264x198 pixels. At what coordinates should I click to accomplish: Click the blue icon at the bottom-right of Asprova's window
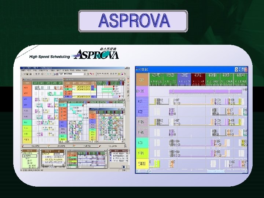pyautogui.click(x=124, y=167)
